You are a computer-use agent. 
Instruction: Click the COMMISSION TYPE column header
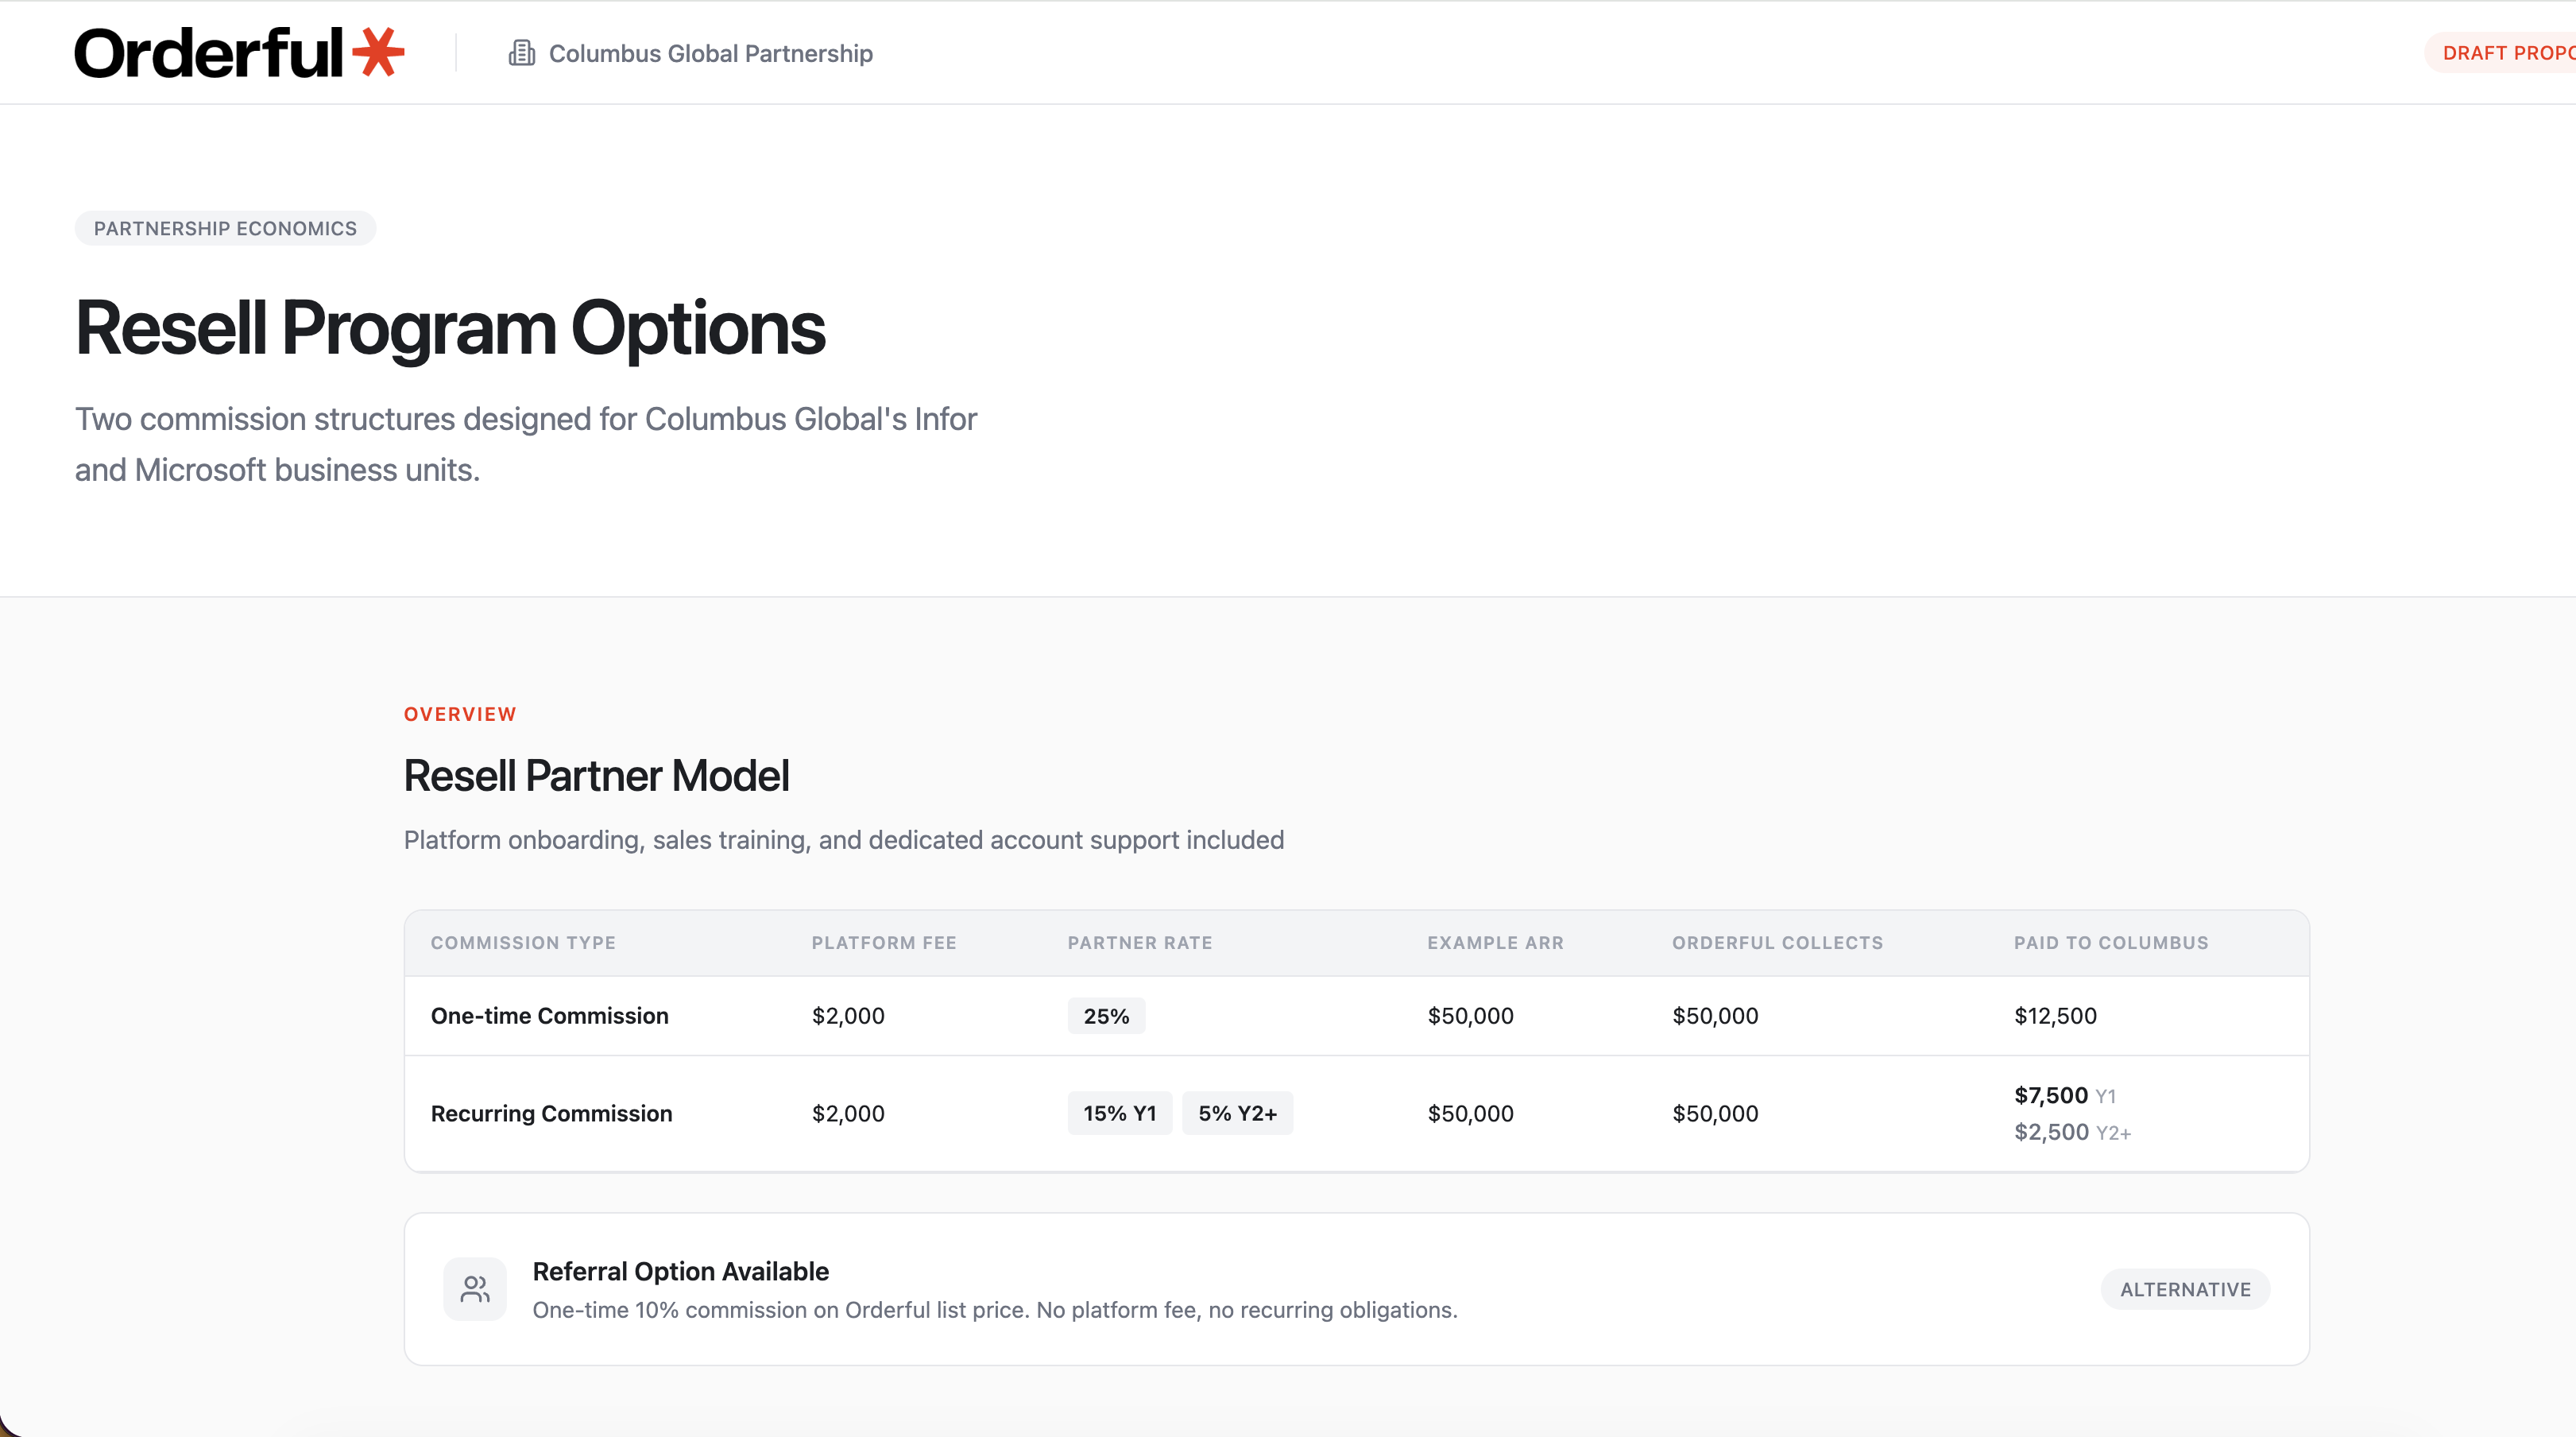tap(523, 943)
